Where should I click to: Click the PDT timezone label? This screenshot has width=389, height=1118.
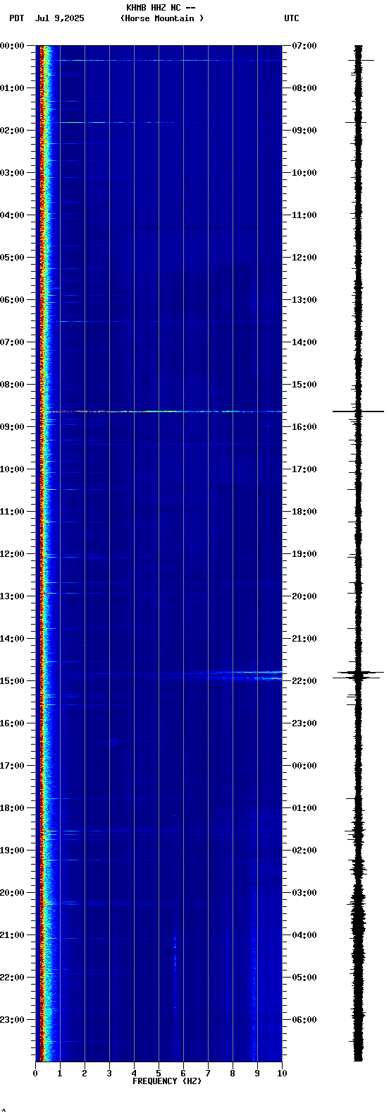16,18
